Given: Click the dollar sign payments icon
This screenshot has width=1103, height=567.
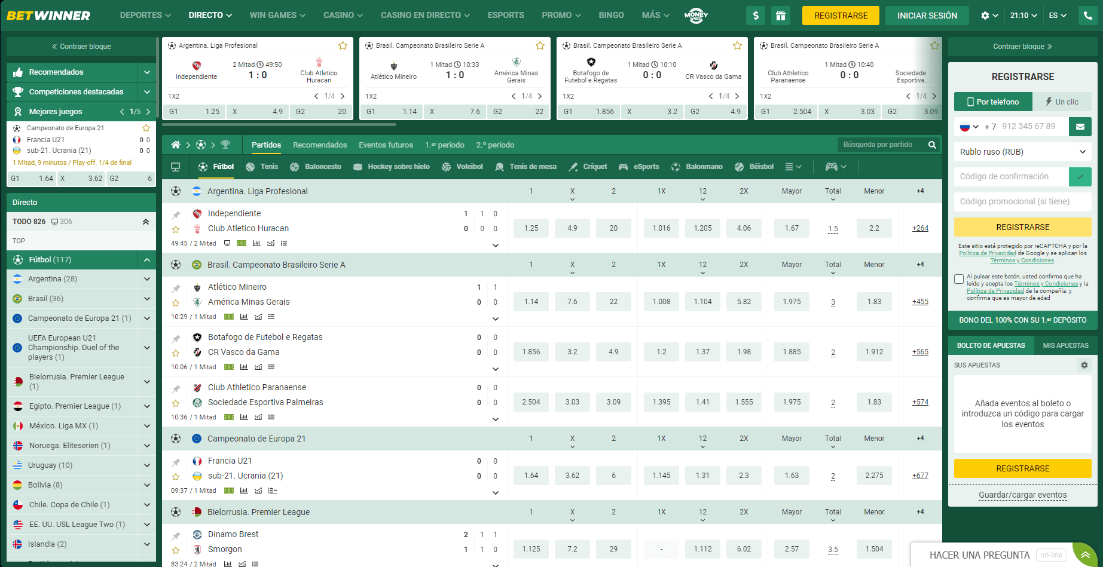Looking at the screenshot, I should click(x=756, y=16).
